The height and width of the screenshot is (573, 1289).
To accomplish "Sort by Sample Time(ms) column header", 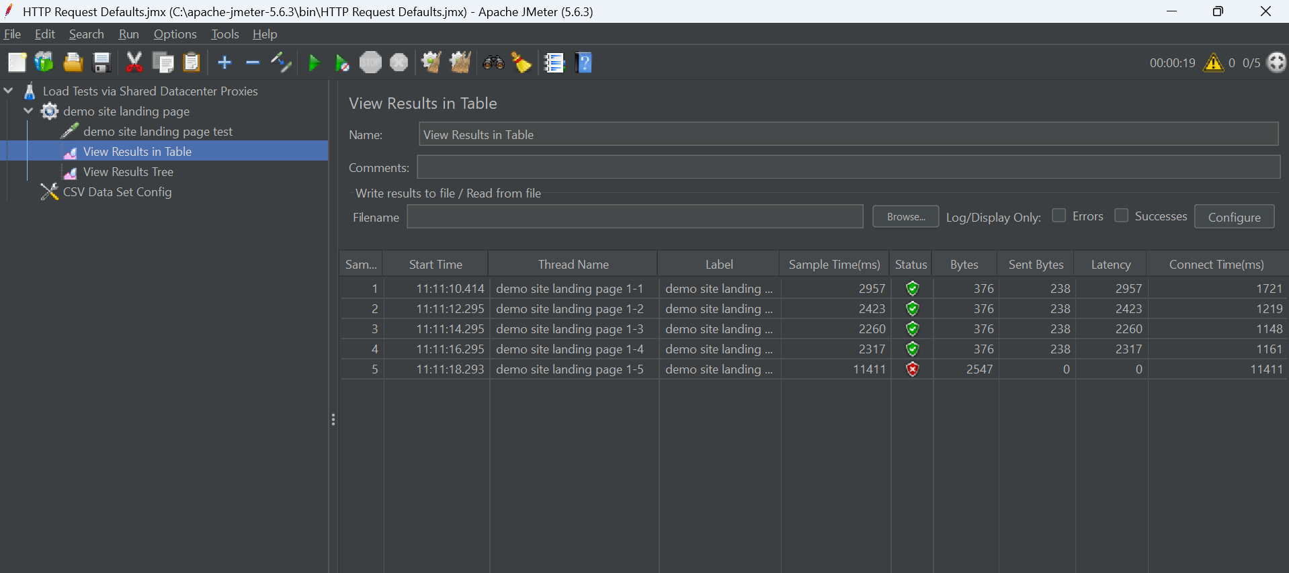I will click(834, 265).
